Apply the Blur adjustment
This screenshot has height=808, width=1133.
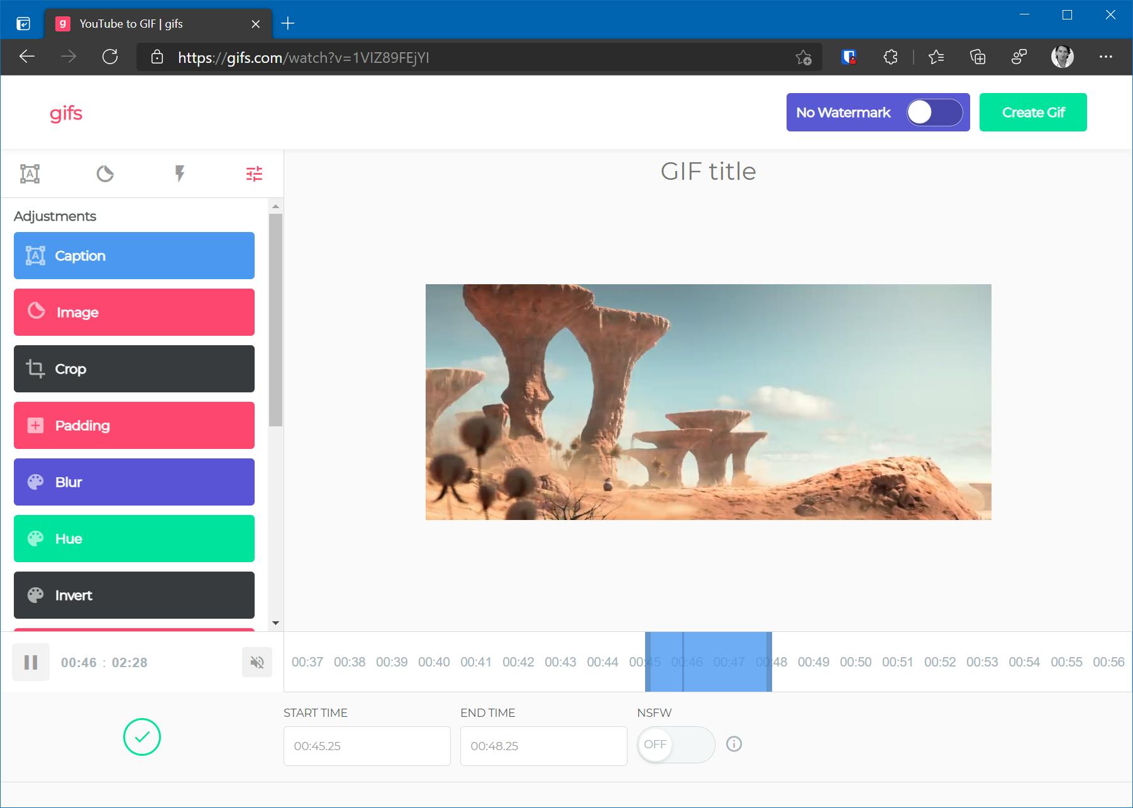[134, 482]
